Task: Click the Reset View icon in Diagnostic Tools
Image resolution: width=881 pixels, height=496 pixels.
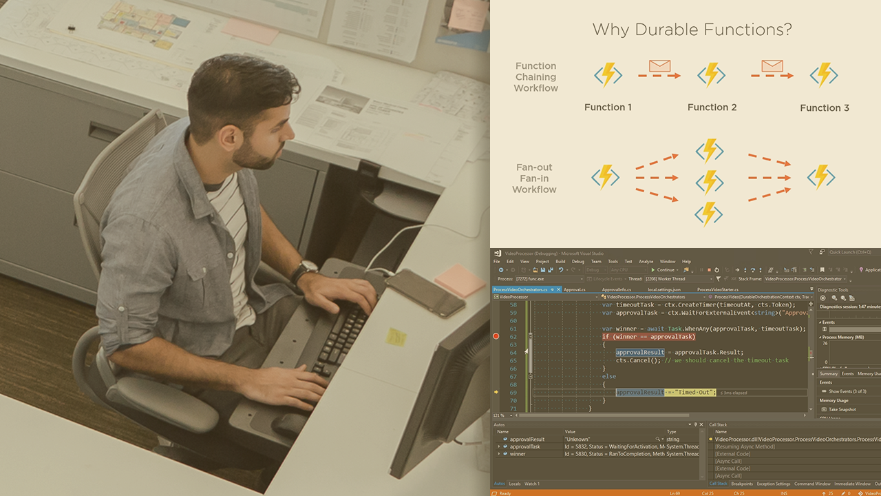Action: click(x=851, y=298)
